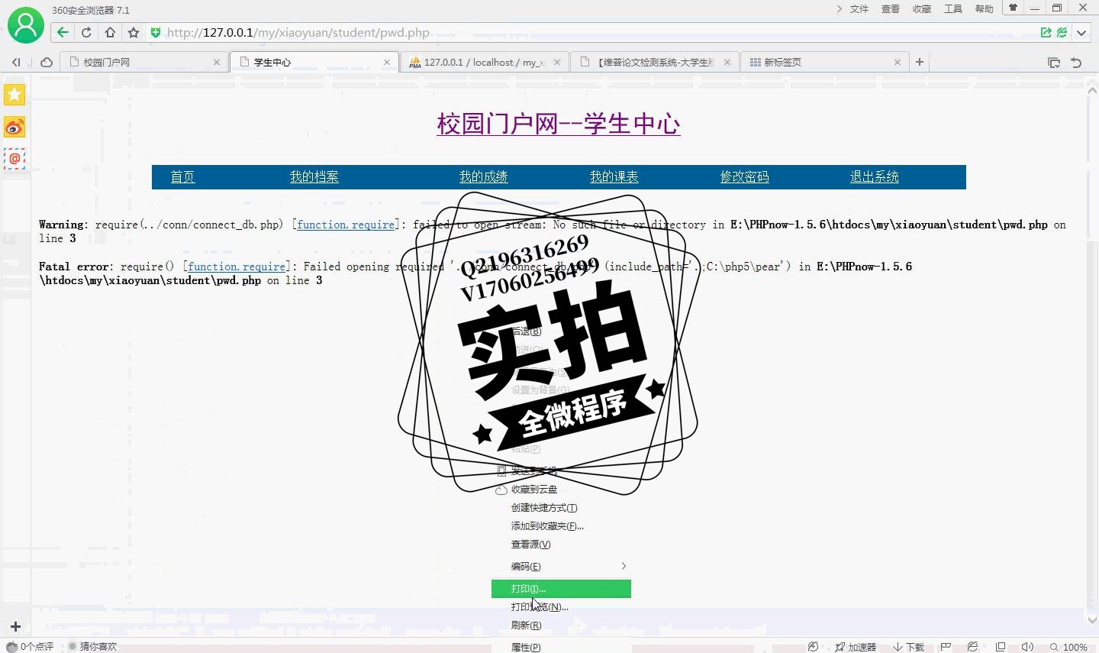
Task: Open the 我的课表 navigation link
Action: (x=614, y=177)
